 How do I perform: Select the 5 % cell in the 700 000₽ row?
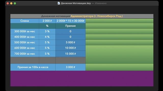pyautogui.click(x=47, y=54)
